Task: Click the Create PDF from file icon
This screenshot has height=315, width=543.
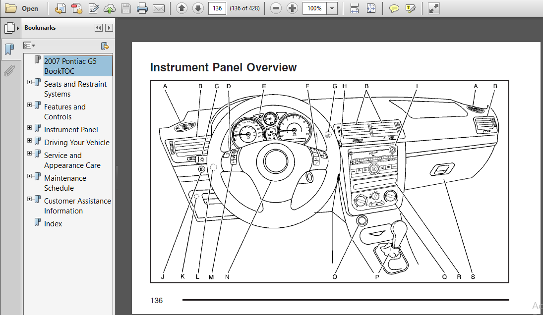Action: tap(60, 8)
